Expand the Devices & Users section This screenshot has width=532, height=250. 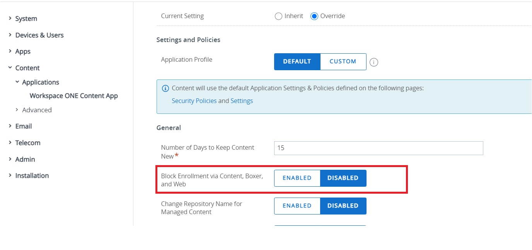click(39, 35)
